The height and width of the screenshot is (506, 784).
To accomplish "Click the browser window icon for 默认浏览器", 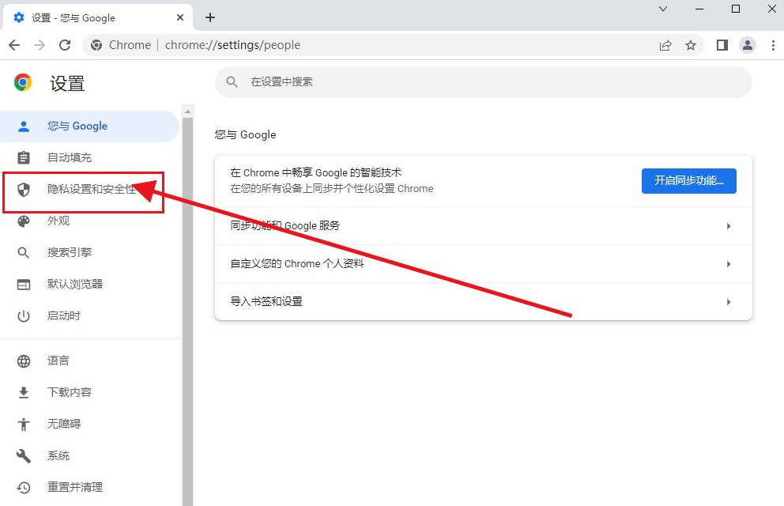I will (x=24, y=285).
